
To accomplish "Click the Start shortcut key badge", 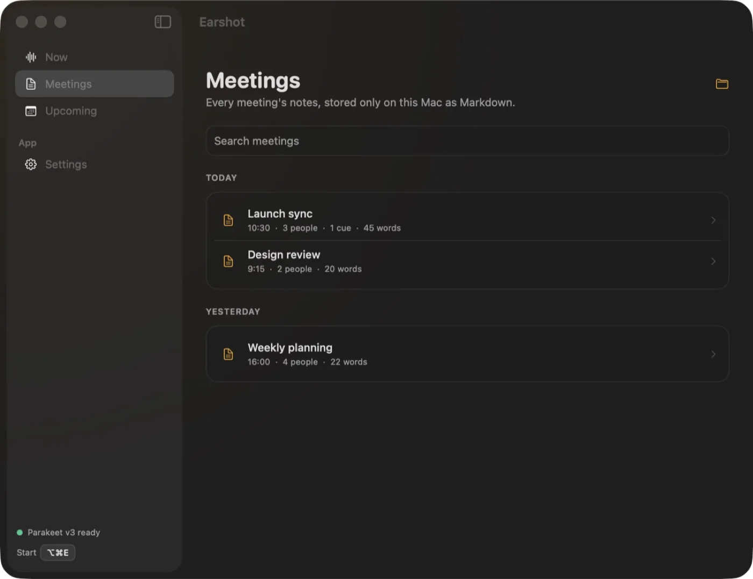I will pyautogui.click(x=58, y=553).
